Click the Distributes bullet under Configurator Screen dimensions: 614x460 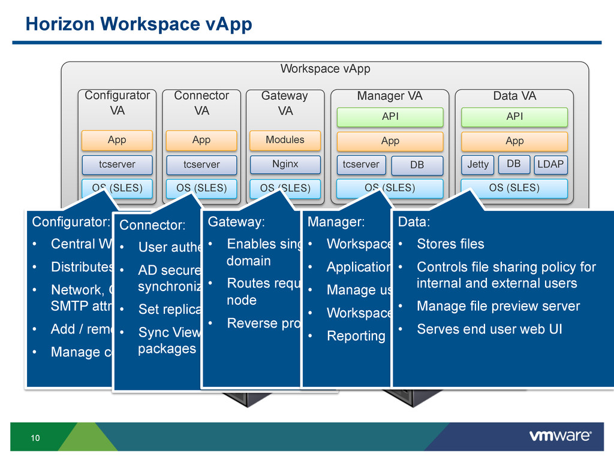pos(82,267)
